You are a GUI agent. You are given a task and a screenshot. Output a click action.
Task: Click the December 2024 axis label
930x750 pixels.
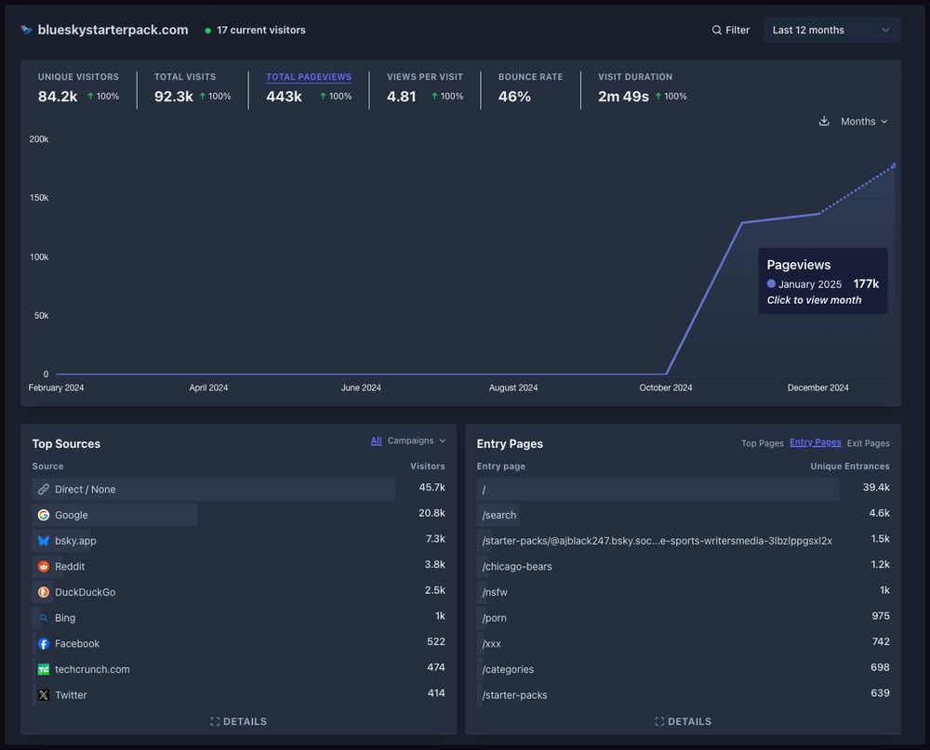point(817,388)
